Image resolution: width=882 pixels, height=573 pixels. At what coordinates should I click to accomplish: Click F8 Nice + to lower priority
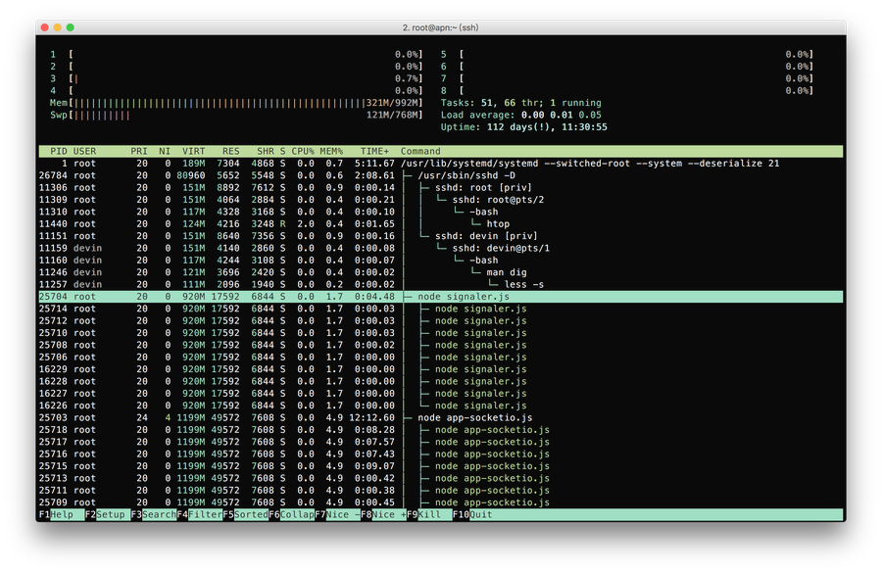point(383,514)
